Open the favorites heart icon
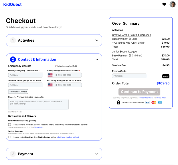Viewport: 178px width, 165px height. 164,4
